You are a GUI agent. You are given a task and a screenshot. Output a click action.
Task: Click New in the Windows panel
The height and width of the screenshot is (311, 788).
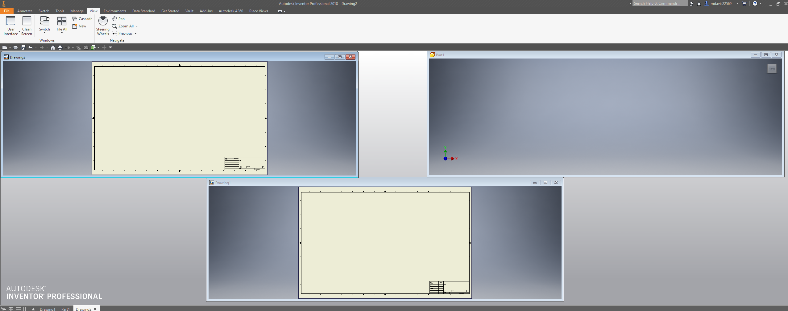point(80,26)
